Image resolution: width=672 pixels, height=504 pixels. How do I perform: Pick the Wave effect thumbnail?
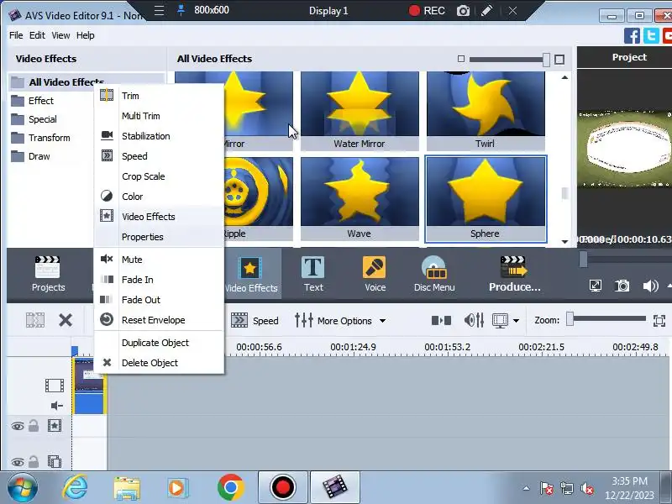coord(360,199)
